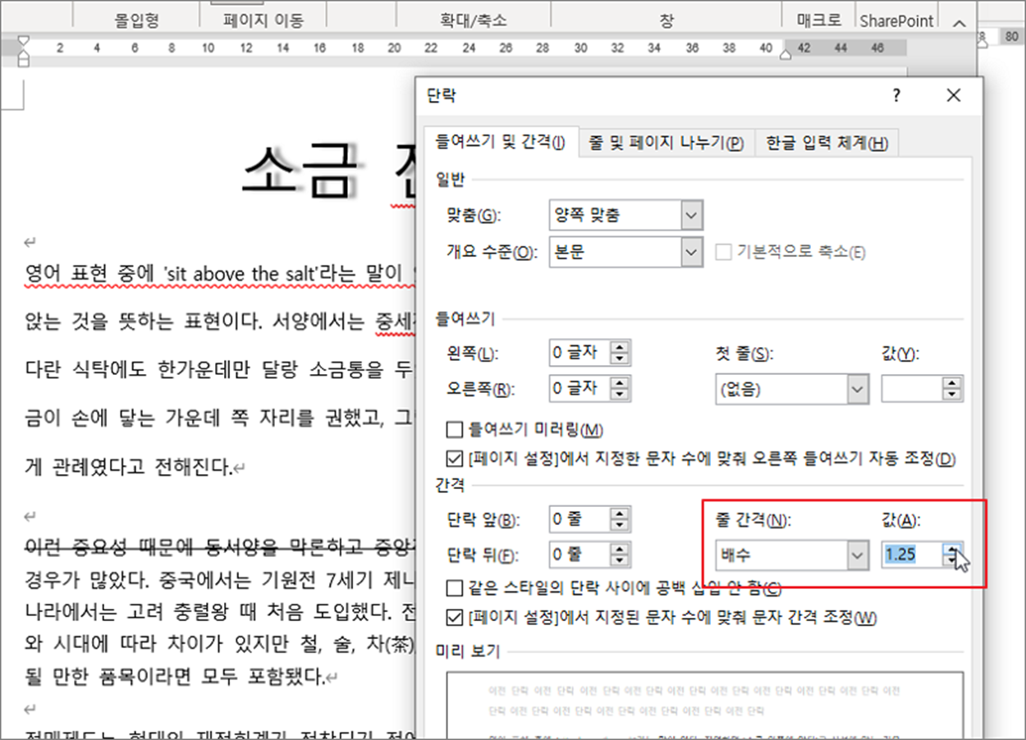Toggle 같은 스타일의 단락 사이에 공백 삽입 안 함
Screen dimensions: 1026x740
pyautogui.click(x=453, y=588)
